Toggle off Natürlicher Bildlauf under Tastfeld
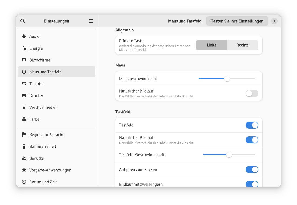This screenshot has height=205, width=297. [252, 140]
